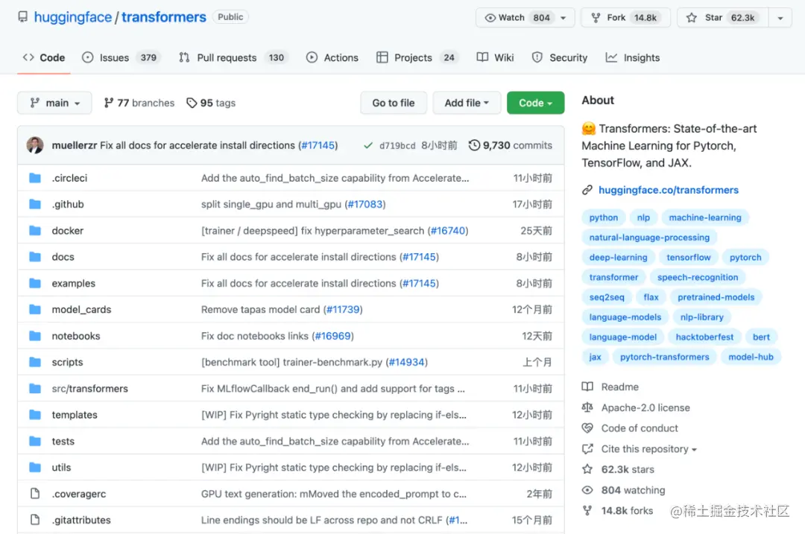Open the tests folder icon

pyautogui.click(x=35, y=441)
